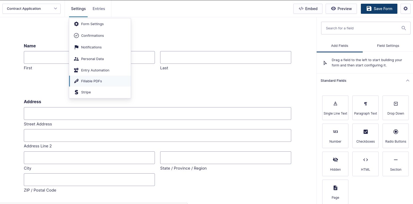Switch to the Entries tab

tap(98, 8)
